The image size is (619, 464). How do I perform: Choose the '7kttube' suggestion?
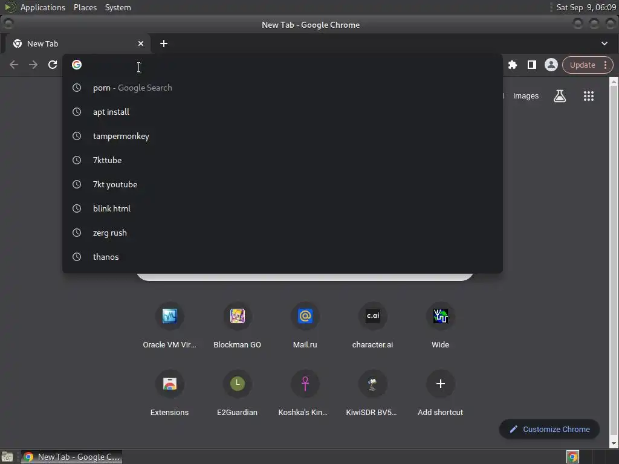point(282,160)
